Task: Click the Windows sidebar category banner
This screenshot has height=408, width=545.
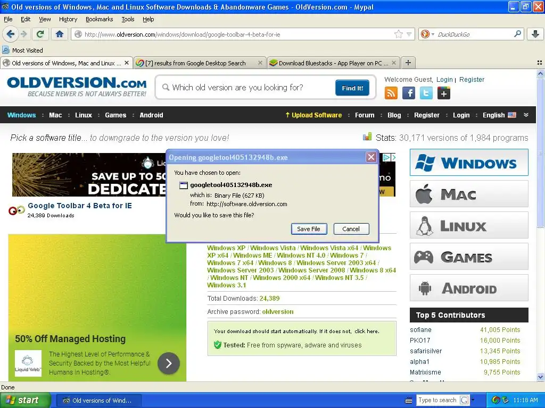Action: pos(469,163)
